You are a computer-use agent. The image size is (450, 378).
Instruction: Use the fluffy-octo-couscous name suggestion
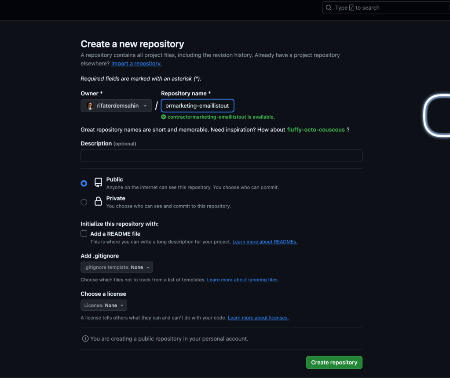(316, 130)
